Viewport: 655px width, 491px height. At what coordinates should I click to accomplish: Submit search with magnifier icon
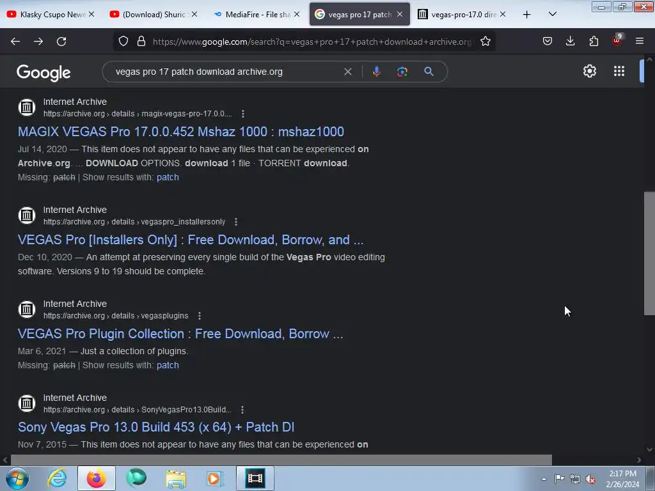[429, 72]
